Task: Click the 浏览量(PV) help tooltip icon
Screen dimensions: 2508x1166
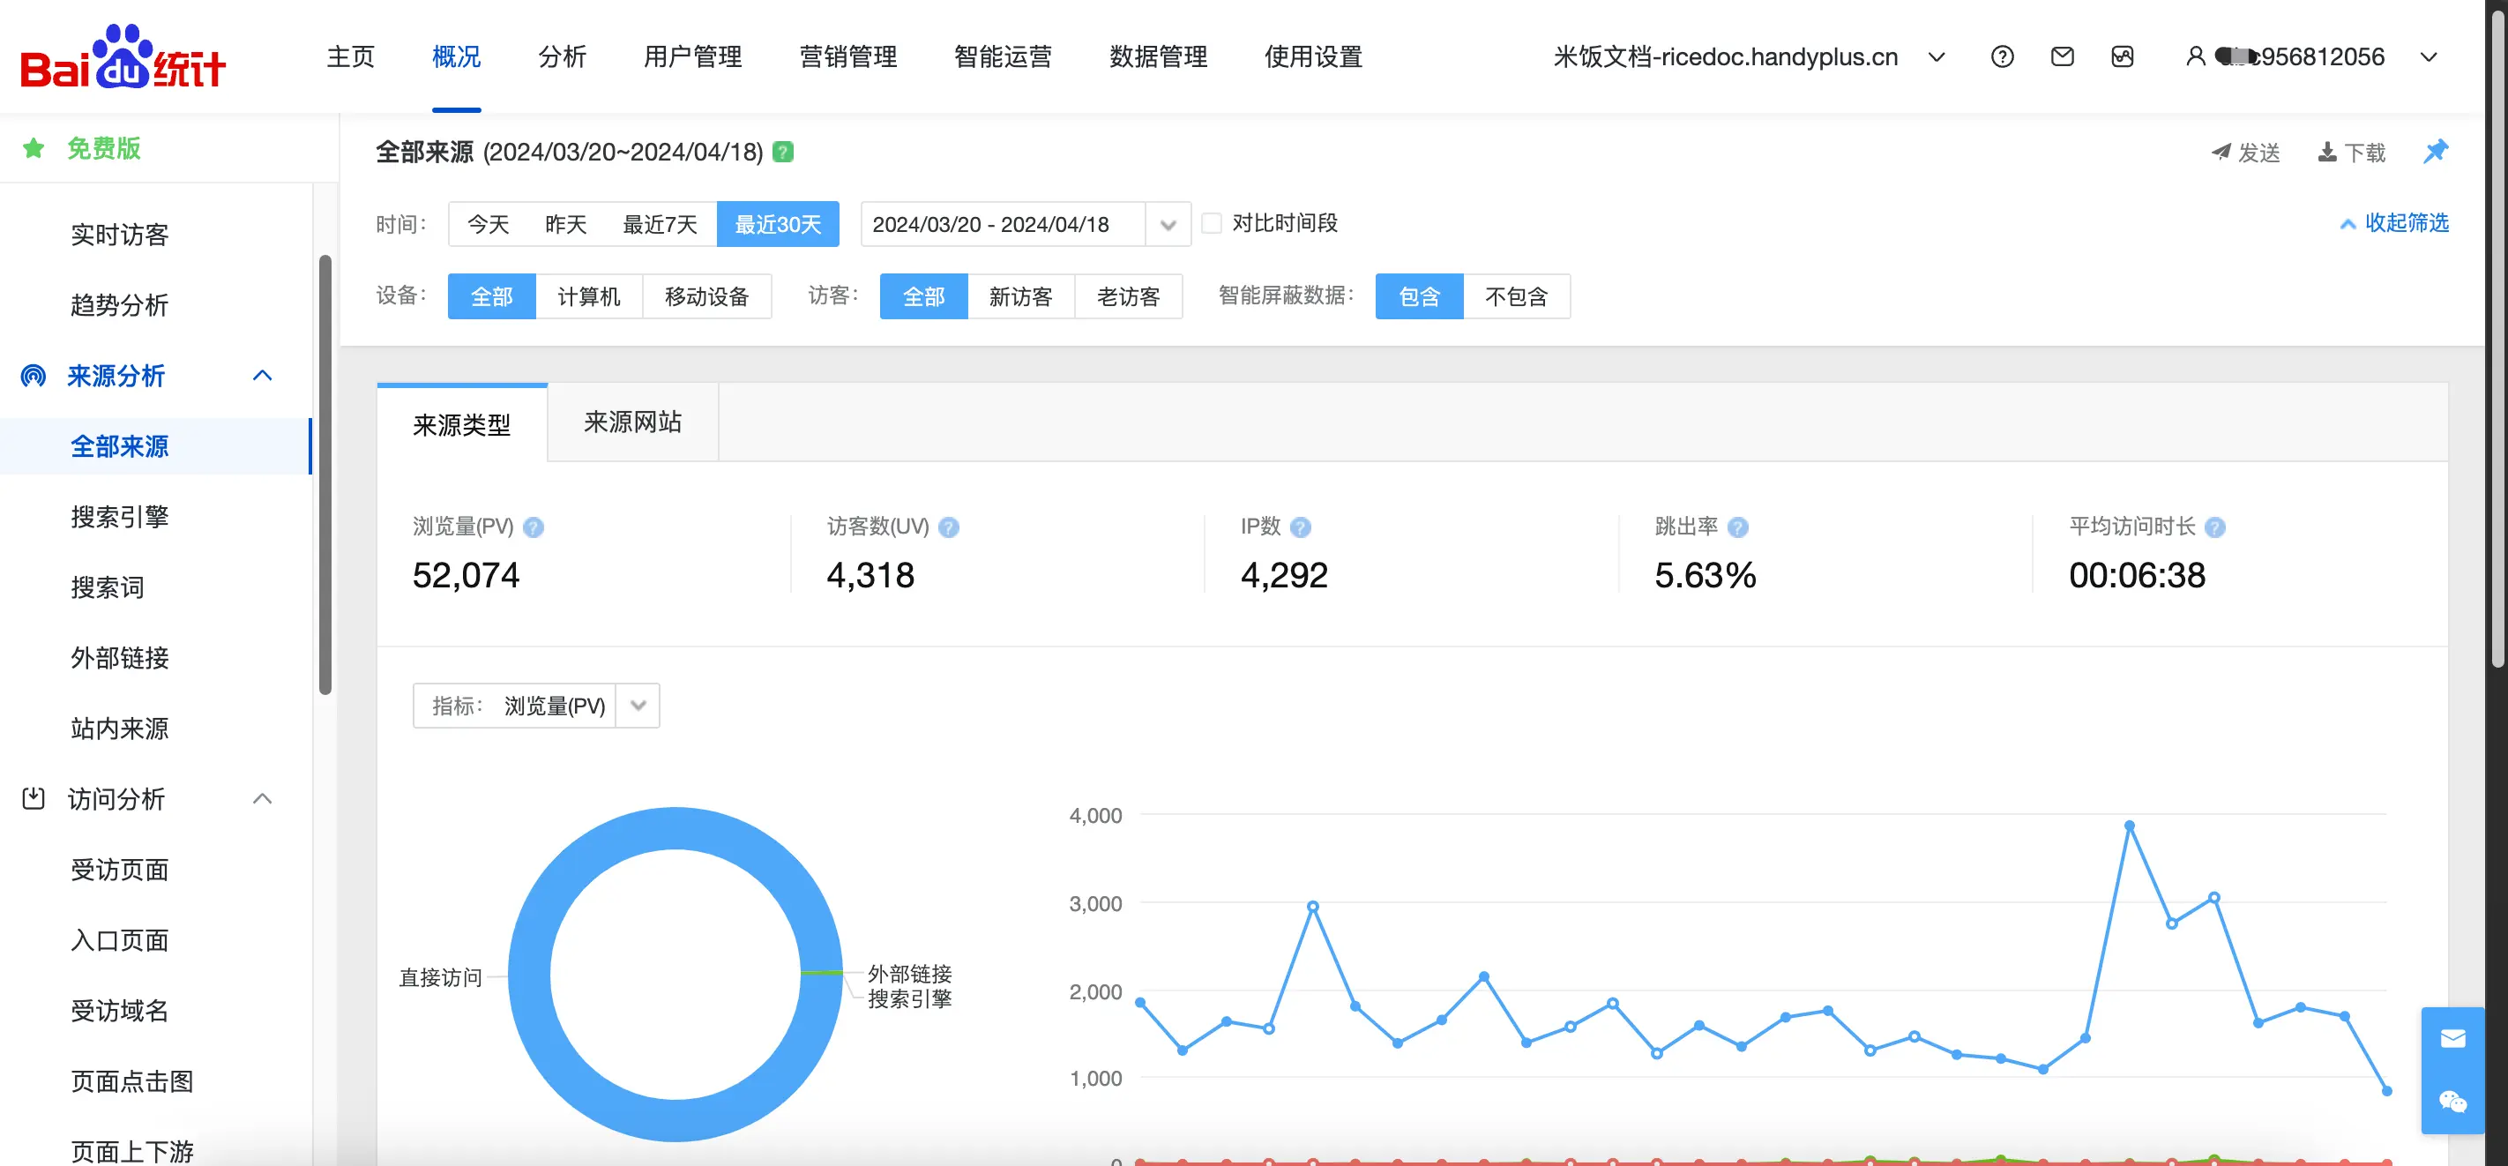Action: [533, 527]
